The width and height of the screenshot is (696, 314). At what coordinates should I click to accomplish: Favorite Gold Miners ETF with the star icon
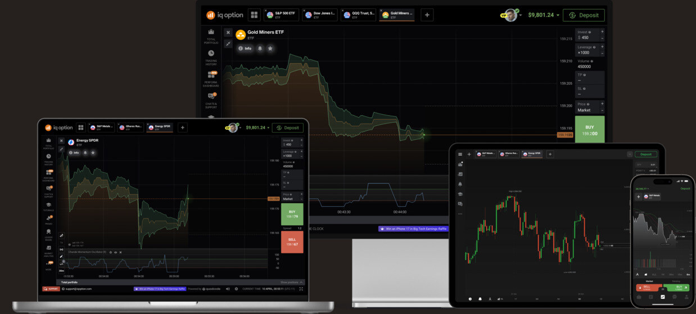click(270, 49)
